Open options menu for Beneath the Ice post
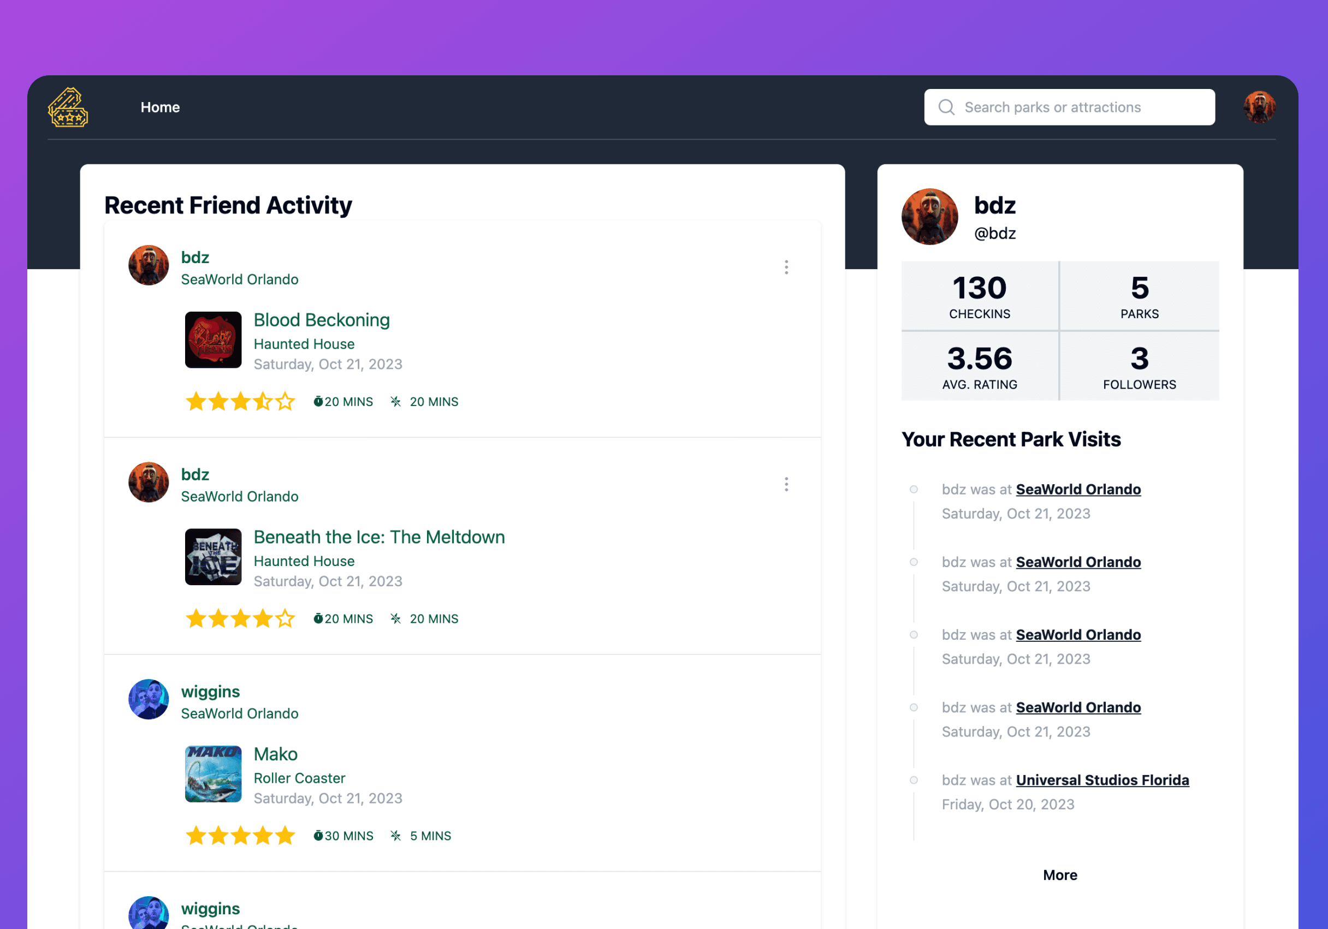 click(786, 484)
